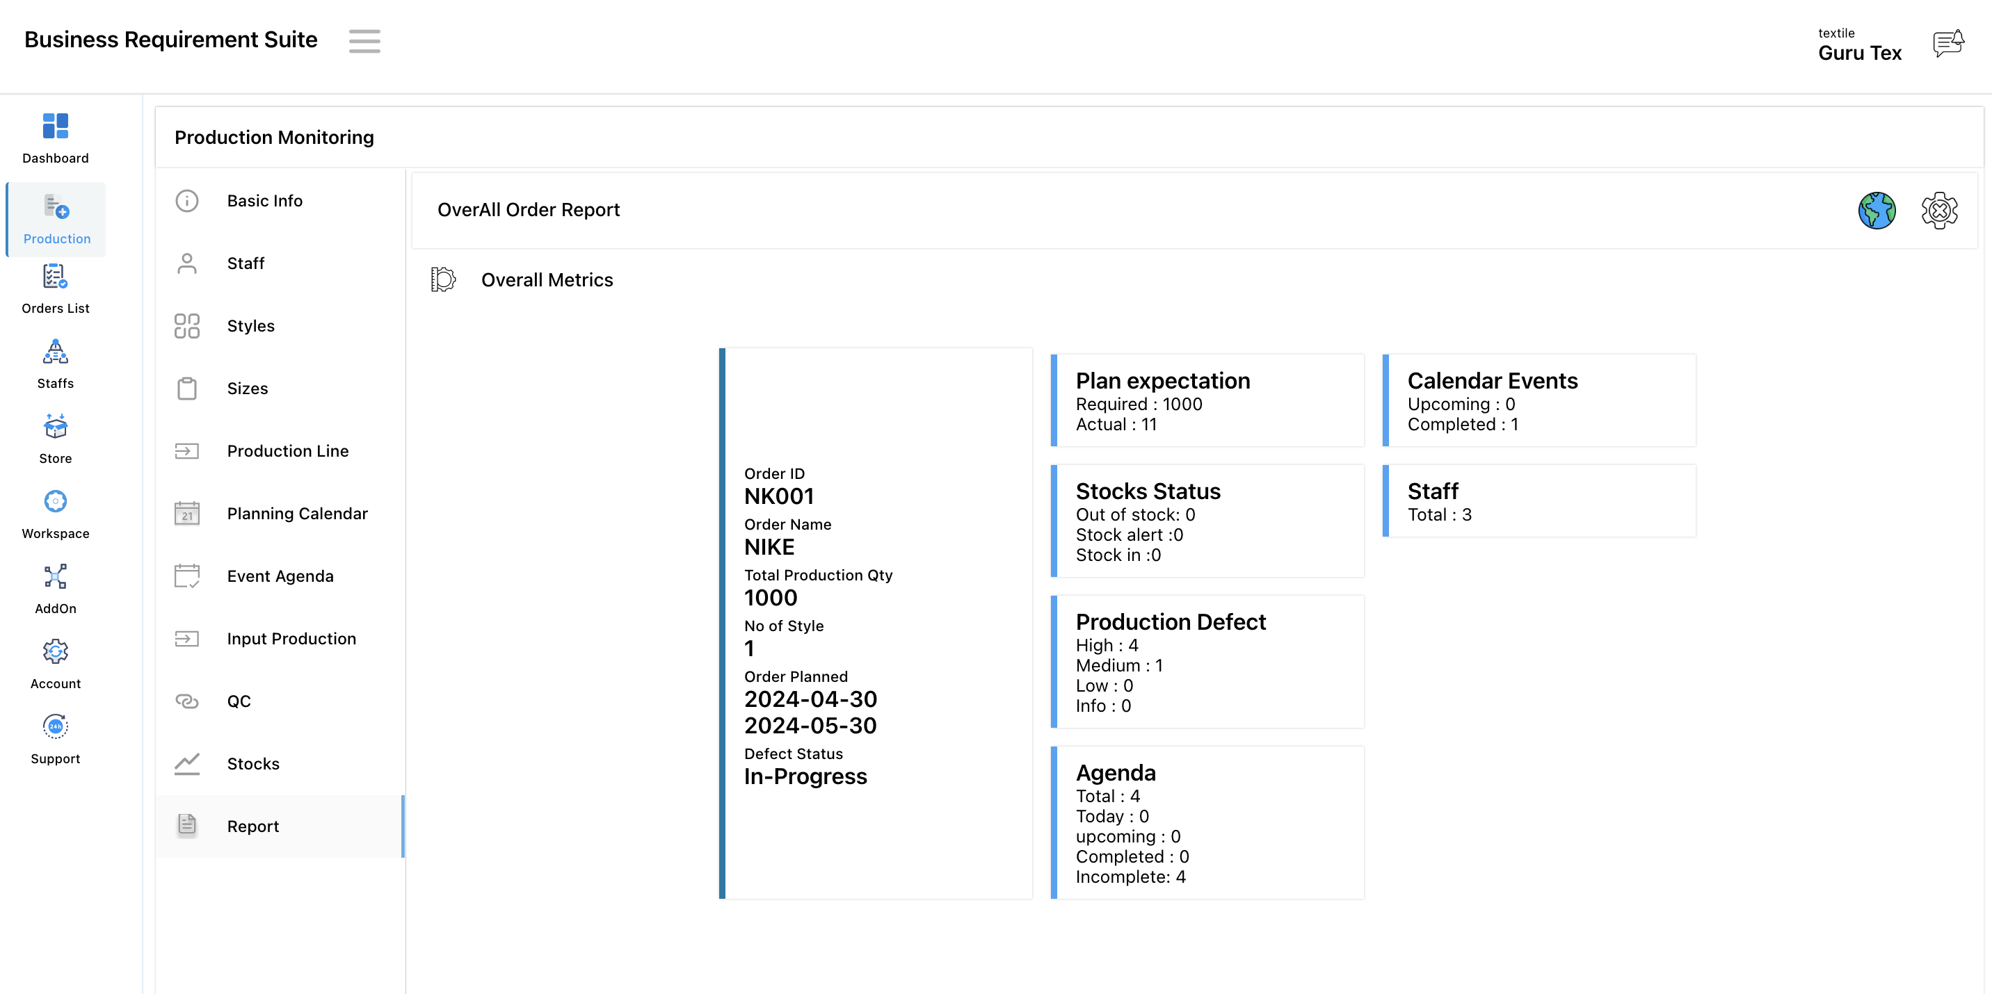Open Workspace from sidebar

click(55, 501)
